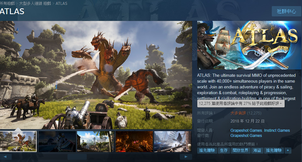302x162 pixels.
Task: Click the first 搶先體驗 tag
Action: [207, 150]
